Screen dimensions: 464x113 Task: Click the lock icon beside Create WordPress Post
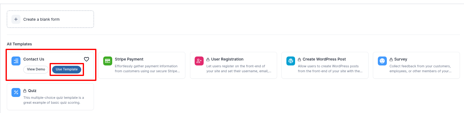point(300,59)
